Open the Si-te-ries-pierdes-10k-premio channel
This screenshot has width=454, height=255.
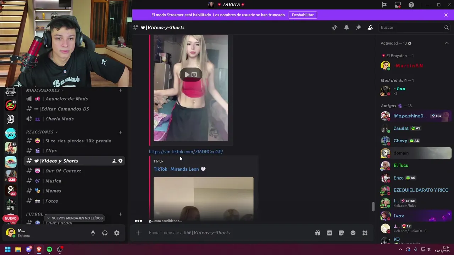coord(74,141)
